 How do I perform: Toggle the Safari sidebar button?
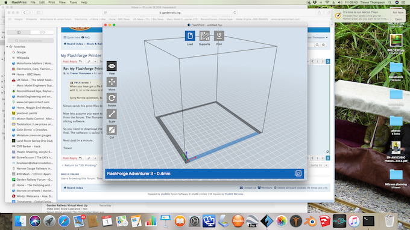tap(39, 13)
